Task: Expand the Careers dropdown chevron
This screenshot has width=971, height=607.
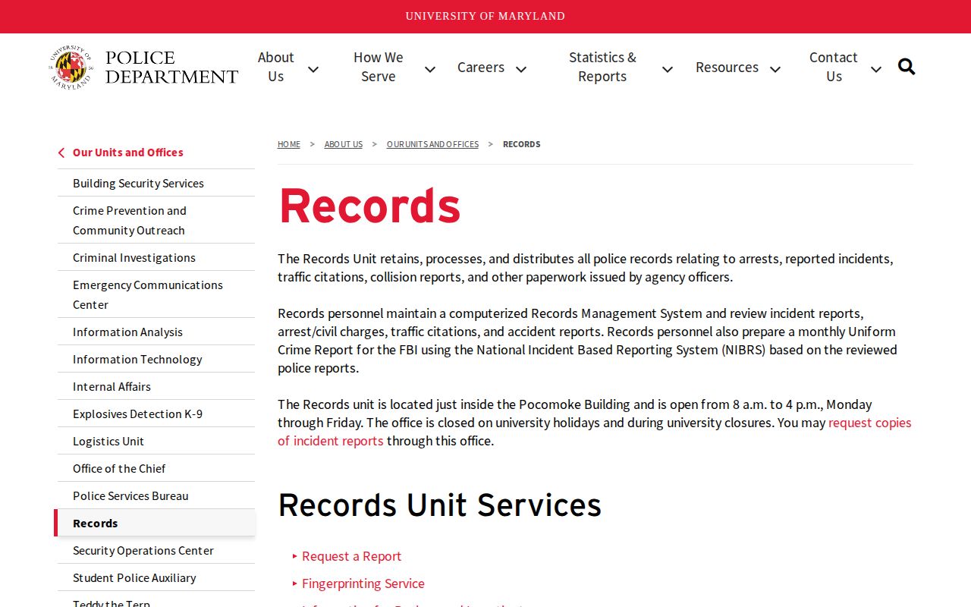Action: pos(521,69)
